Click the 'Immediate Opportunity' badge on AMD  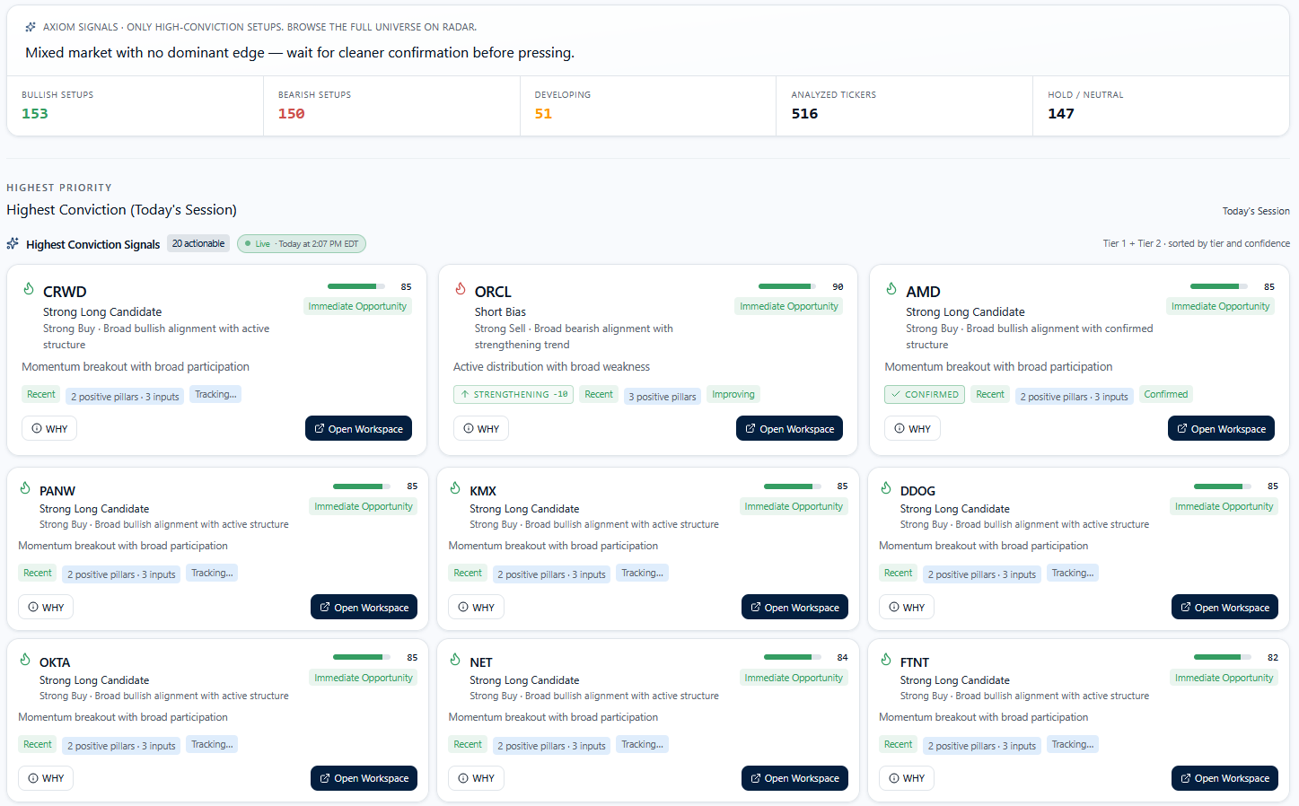(1221, 306)
